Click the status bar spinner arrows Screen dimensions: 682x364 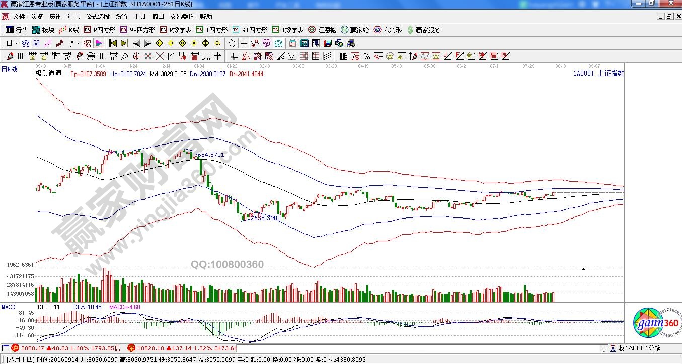(x=603, y=348)
